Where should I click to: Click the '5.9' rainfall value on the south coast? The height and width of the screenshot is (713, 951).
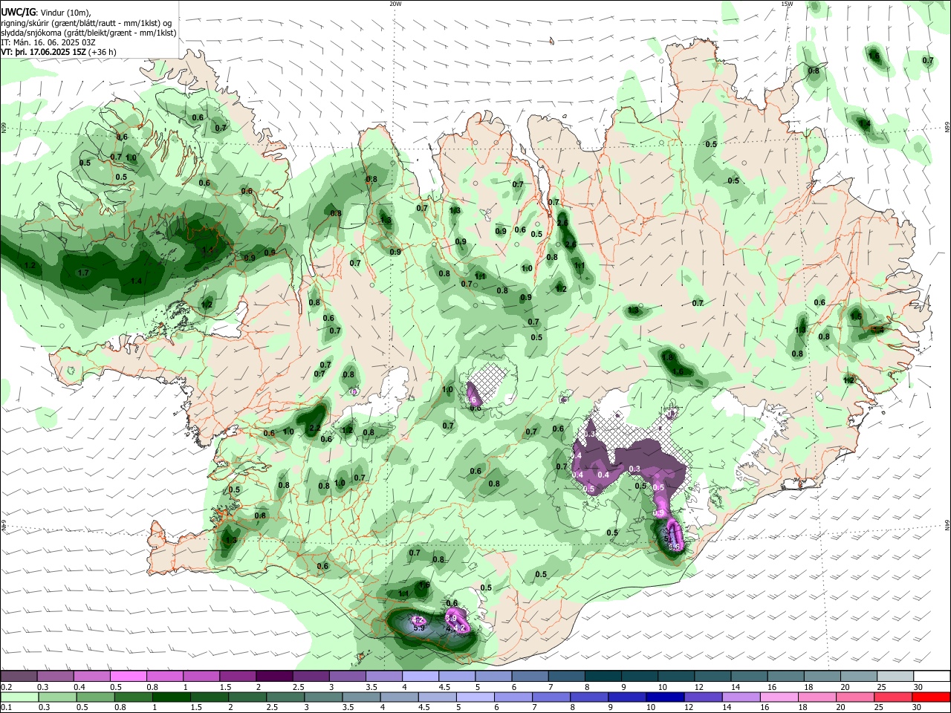coord(418,628)
